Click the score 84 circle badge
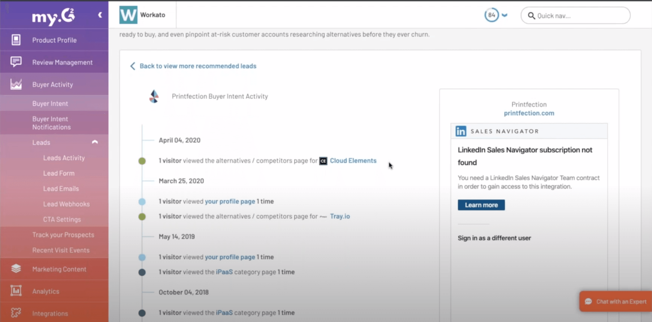This screenshot has width=652, height=322. point(491,15)
